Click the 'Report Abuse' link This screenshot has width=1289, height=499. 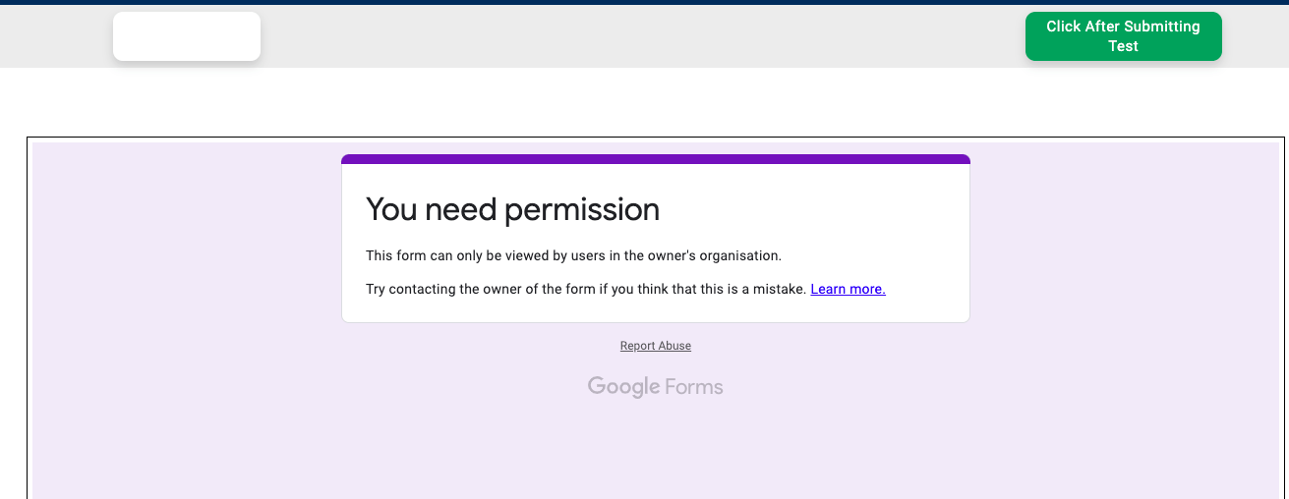655,346
